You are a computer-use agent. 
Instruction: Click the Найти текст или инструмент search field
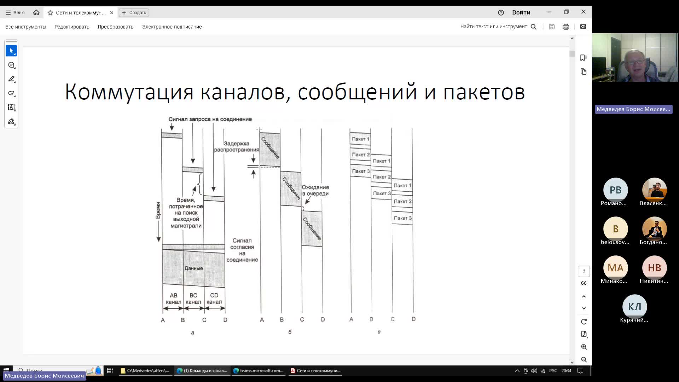click(498, 27)
